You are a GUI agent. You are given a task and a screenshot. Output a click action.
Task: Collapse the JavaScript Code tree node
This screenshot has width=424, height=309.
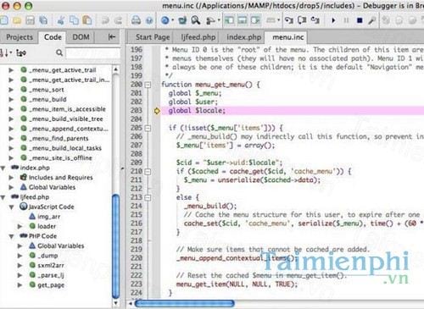(x=11, y=207)
